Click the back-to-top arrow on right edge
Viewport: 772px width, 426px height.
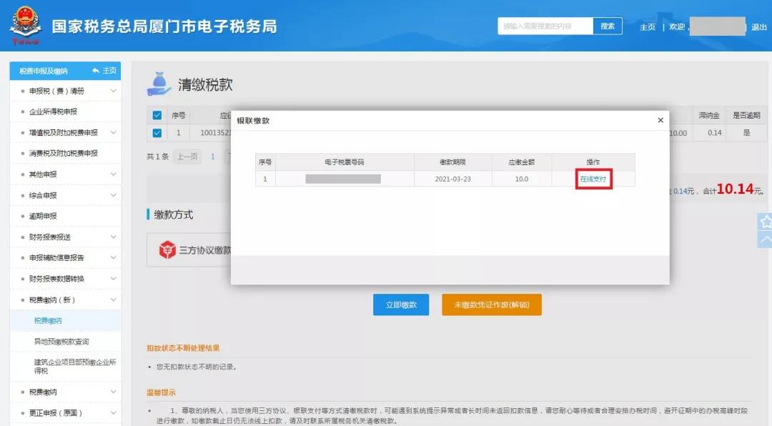click(766, 239)
